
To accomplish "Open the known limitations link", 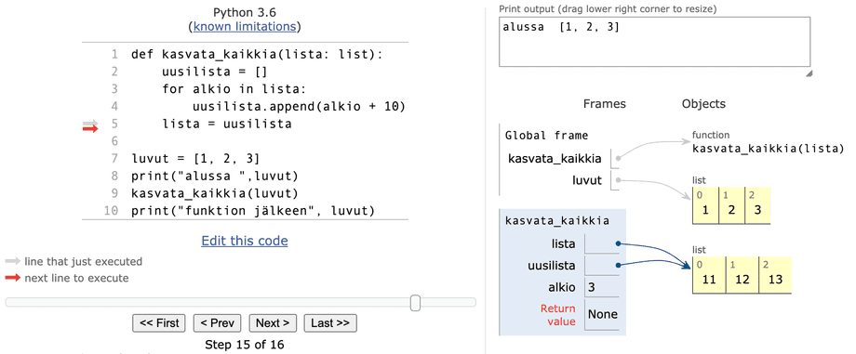I will [x=245, y=26].
